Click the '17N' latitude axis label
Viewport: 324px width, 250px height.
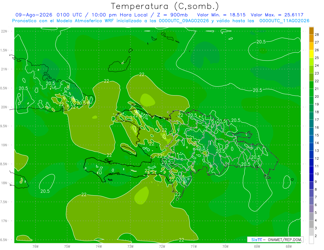[x=4, y=221]
